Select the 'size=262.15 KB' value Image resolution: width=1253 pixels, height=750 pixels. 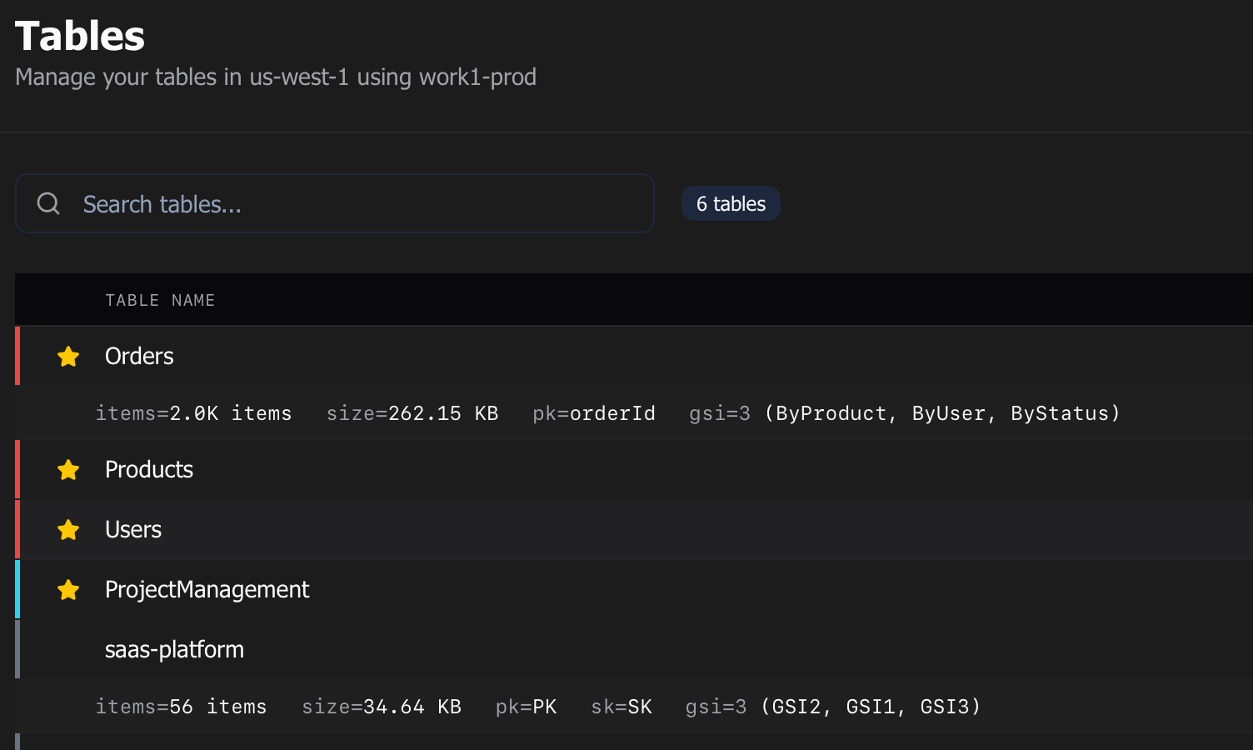(x=412, y=413)
